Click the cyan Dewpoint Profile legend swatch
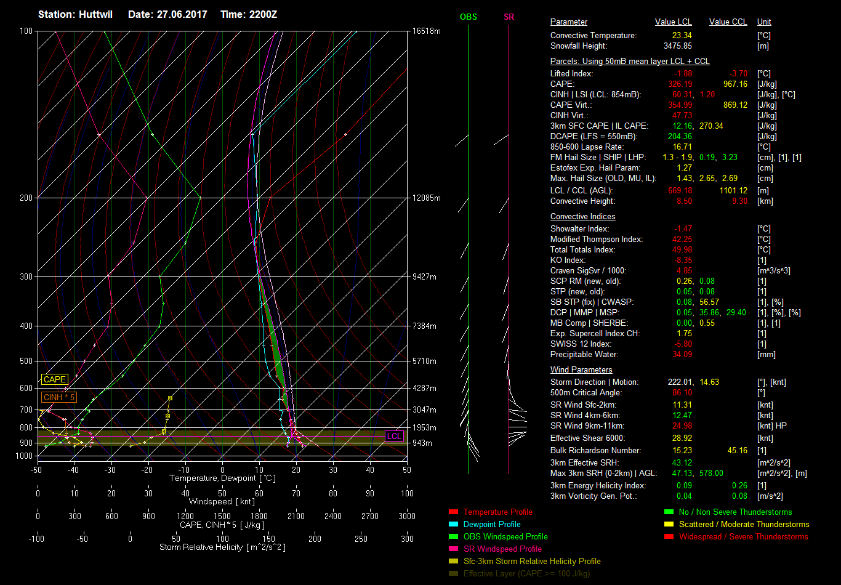 (453, 525)
